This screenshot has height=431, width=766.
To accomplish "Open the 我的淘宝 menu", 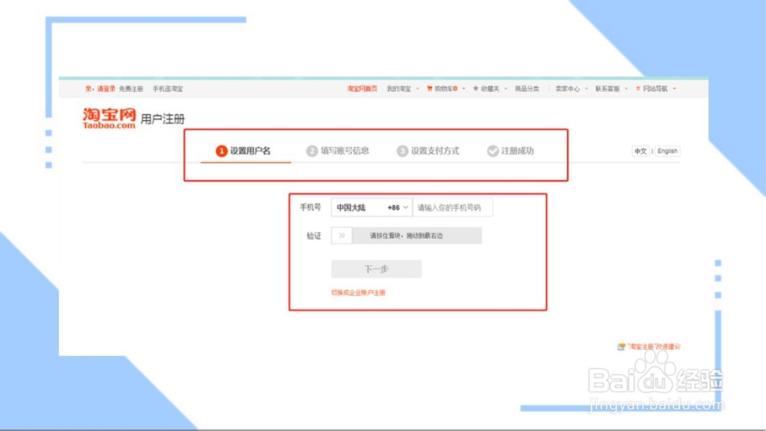I will point(398,89).
